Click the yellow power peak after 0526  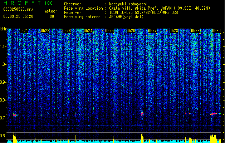click(142, 138)
